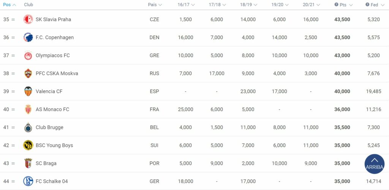This screenshot has height=190, width=389.
Task: Click the AS Monaco FC club crest
Action: click(x=28, y=109)
